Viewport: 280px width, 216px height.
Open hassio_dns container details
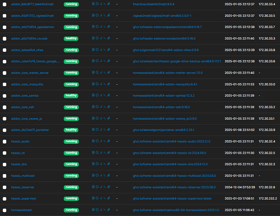click(19, 164)
